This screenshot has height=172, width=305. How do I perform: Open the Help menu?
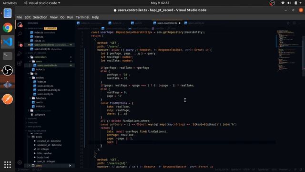(x=95, y=17)
